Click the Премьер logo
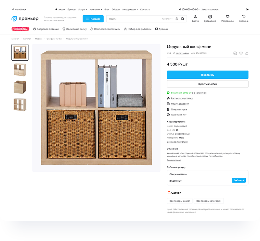 pos(25,19)
